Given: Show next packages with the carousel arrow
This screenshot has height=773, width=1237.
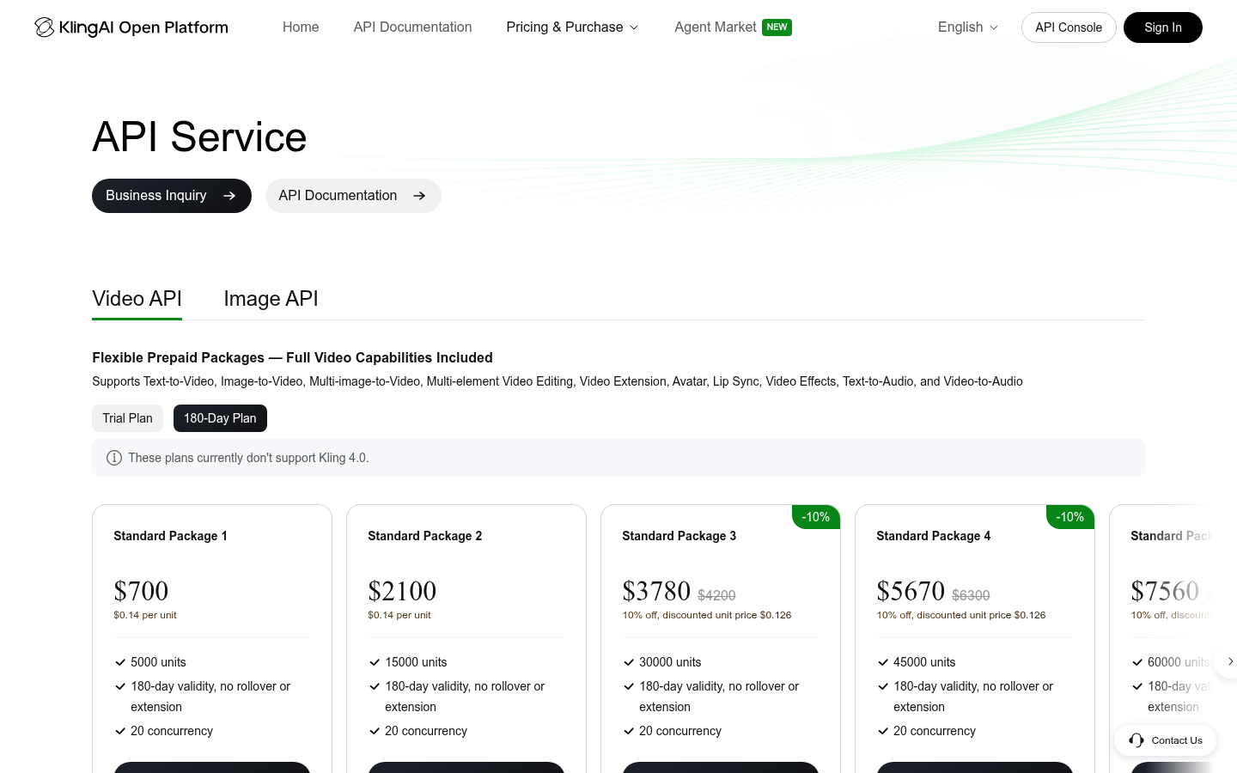Looking at the screenshot, I should coord(1229,661).
